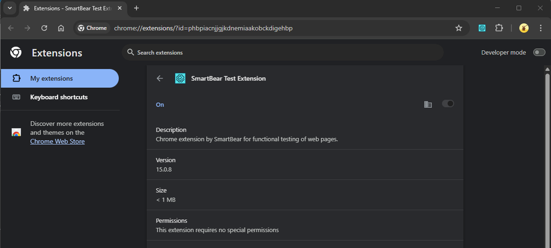Open the Chrome Web Store link
The height and width of the screenshot is (248, 551).
click(x=57, y=141)
